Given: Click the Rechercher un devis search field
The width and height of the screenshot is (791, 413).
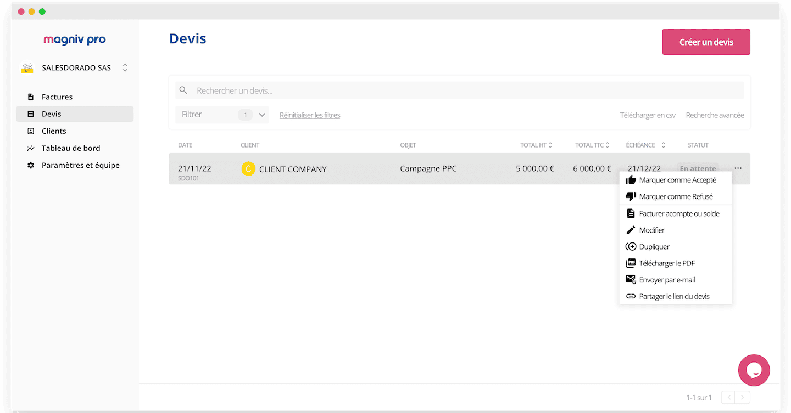Looking at the screenshot, I should point(460,90).
